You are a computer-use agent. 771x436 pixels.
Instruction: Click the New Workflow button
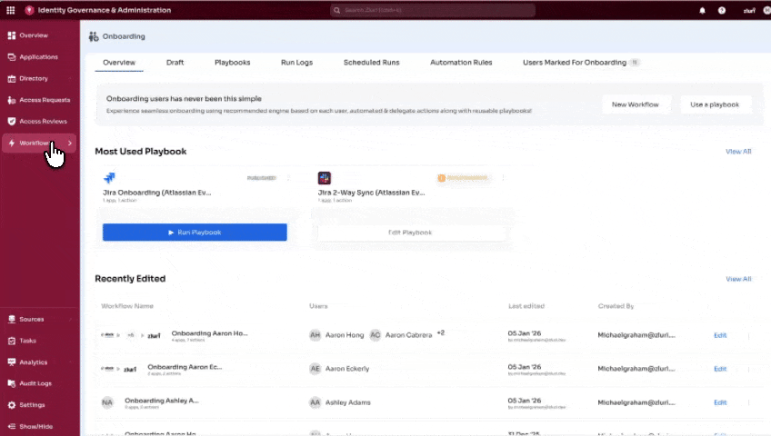636,104
